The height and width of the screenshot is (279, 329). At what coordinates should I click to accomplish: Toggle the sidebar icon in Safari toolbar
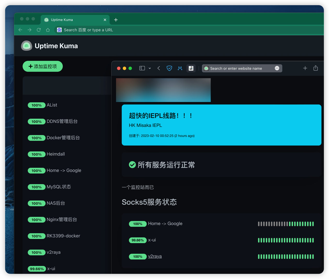click(142, 68)
